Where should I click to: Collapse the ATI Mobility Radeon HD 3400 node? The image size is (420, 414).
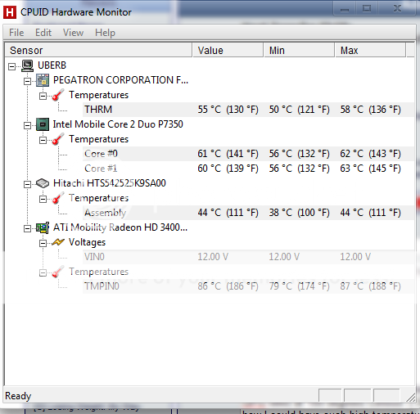(27, 228)
